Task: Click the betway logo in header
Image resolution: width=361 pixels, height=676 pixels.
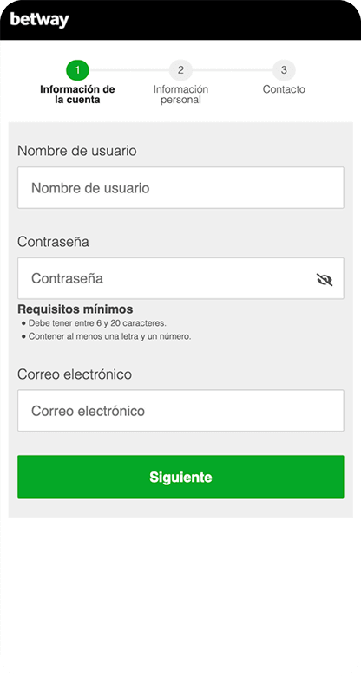Action: 39,20
